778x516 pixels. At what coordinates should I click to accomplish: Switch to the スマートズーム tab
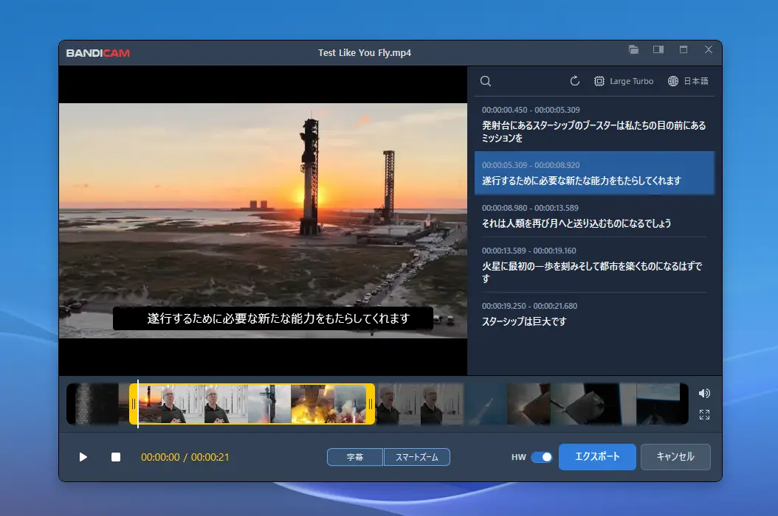[x=417, y=457]
